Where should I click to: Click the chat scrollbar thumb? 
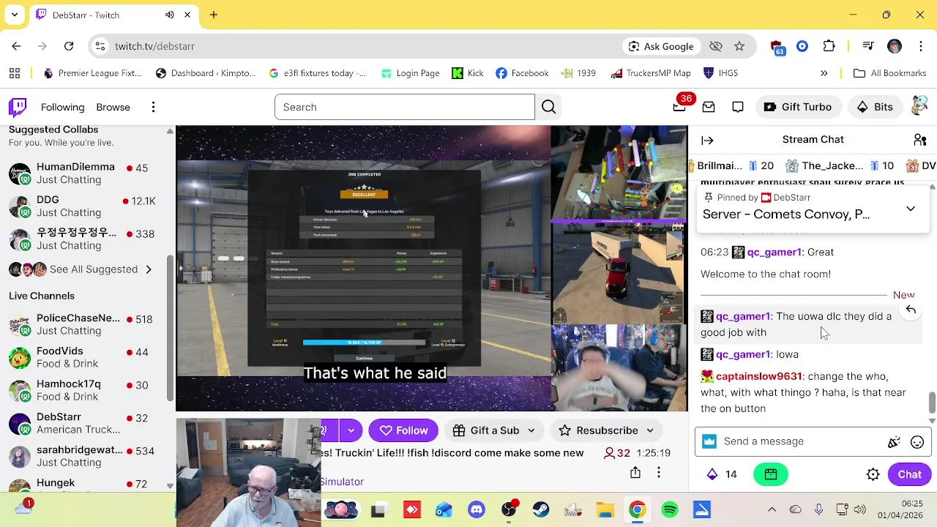pyautogui.click(x=932, y=402)
